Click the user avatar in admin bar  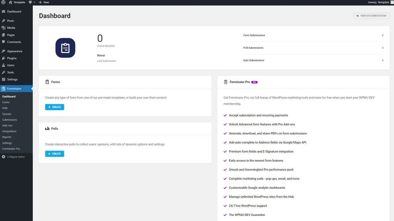click(392, 2)
